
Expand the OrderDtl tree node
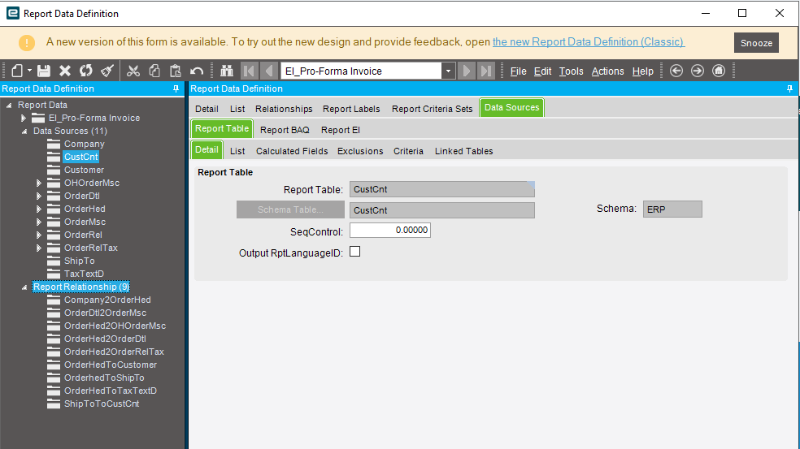click(39, 196)
